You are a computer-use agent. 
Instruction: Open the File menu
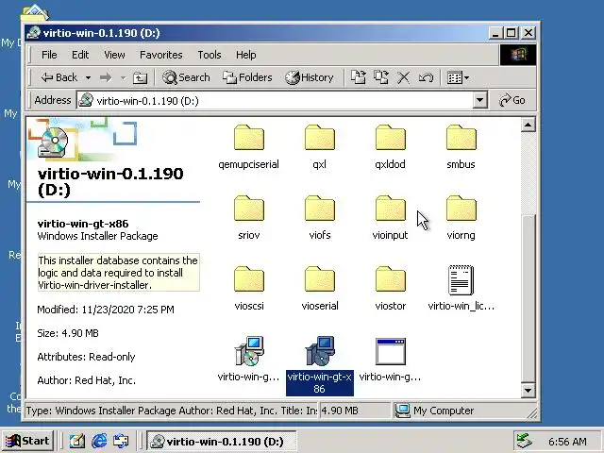[49, 55]
